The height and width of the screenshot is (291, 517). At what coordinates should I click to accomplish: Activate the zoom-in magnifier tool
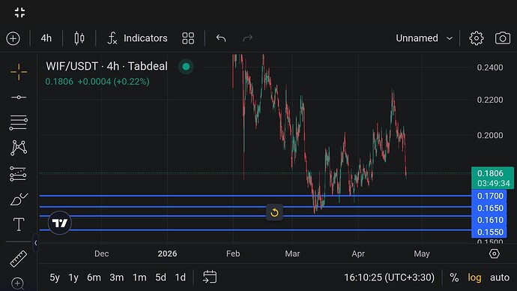point(17,283)
